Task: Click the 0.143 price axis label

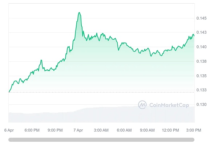Action: tap(202, 33)
